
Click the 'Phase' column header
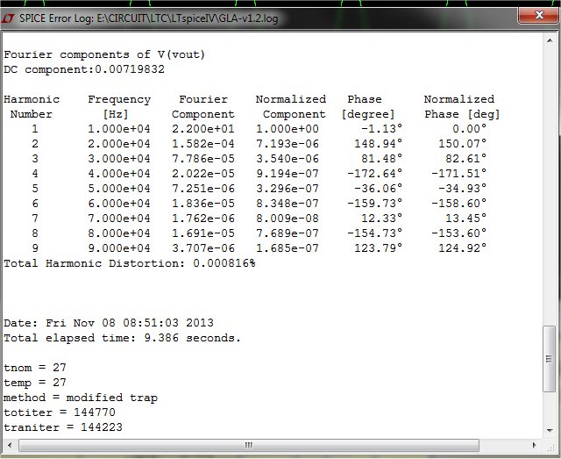point(365,99)
